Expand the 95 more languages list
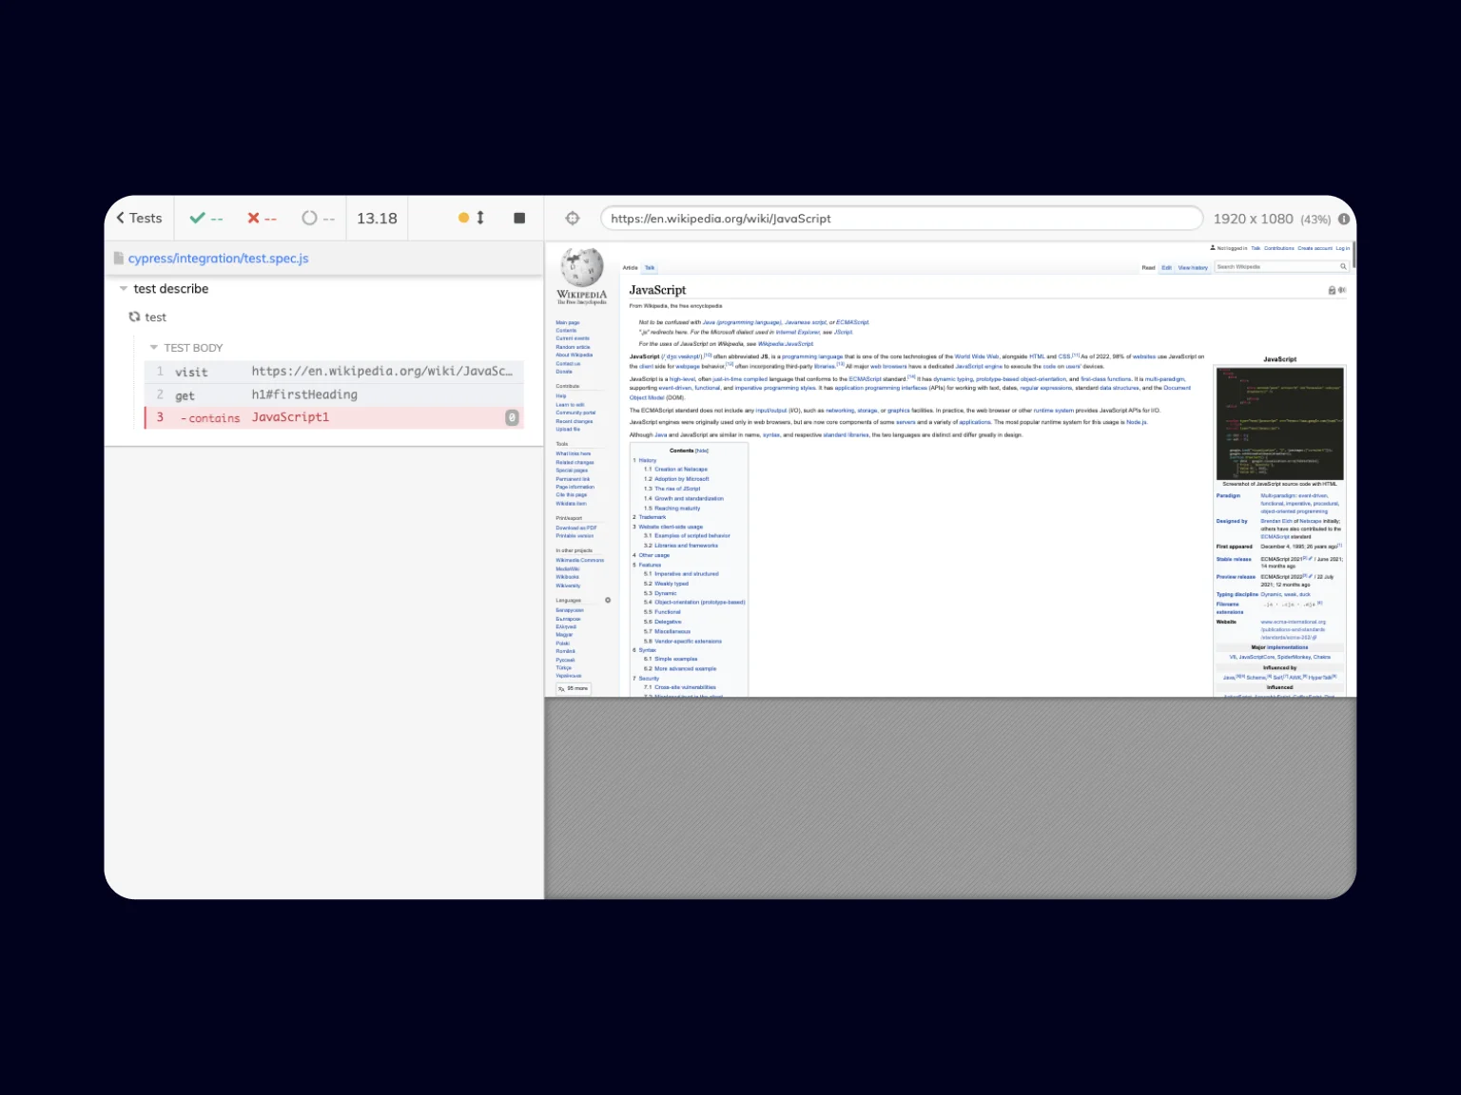The width and height of the screenshot is (1461, 1095). pyautogui.click(x=575, y=688)
